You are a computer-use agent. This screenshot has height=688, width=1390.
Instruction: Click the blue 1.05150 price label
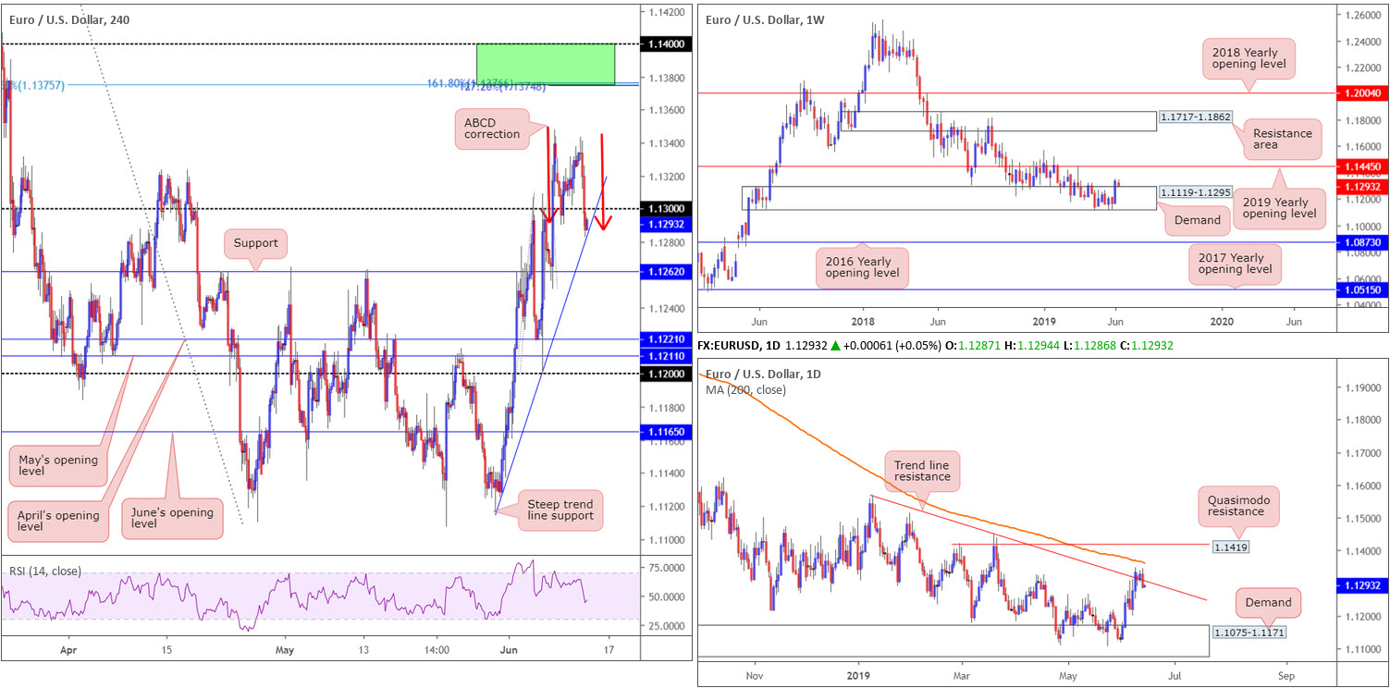pos(1363,289)
